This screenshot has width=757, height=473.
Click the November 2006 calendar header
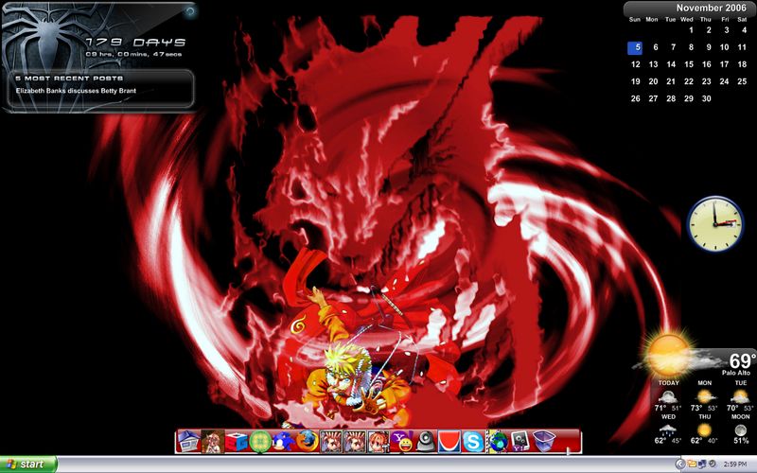pos(712,8)
